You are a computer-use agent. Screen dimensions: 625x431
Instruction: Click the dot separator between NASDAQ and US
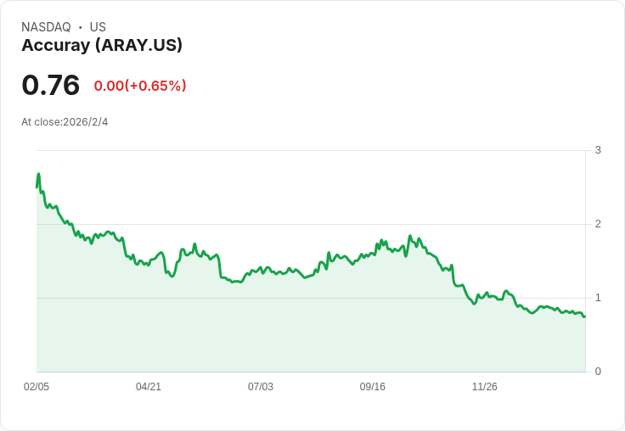coord(81,27)
